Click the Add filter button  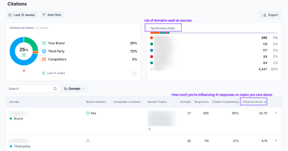[52, 15]
